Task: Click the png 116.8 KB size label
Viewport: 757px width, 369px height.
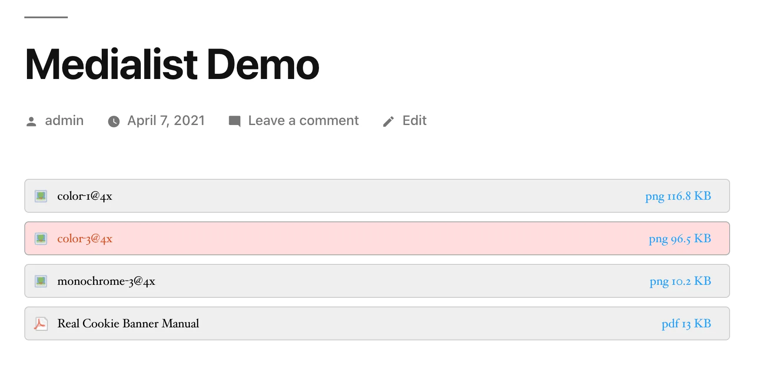Action: pos(678,196)
